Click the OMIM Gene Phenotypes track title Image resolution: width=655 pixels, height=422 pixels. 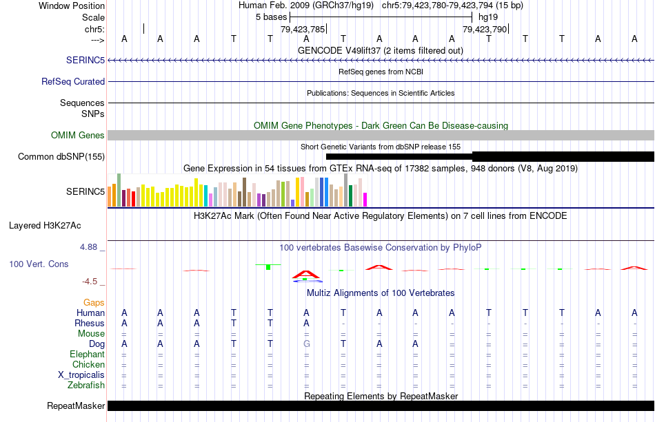(381, 125)
